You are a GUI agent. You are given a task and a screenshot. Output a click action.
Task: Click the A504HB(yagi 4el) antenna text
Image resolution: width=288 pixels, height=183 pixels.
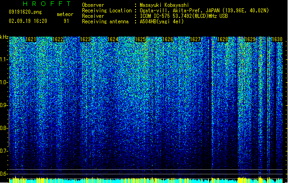[162, 22]
